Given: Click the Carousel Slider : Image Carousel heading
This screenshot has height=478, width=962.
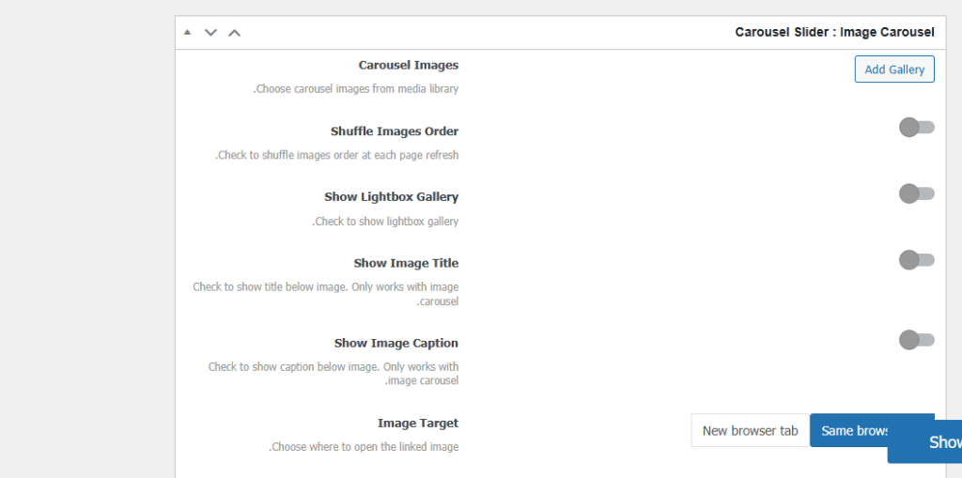Looking at the screenshot, I should (x=834, y=33).
